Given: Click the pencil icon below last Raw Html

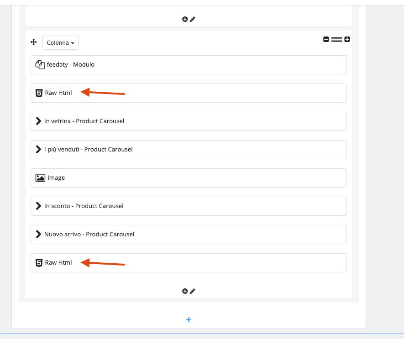Looking at the screenshot, I should pyautogui.click(x=193, y=291).
